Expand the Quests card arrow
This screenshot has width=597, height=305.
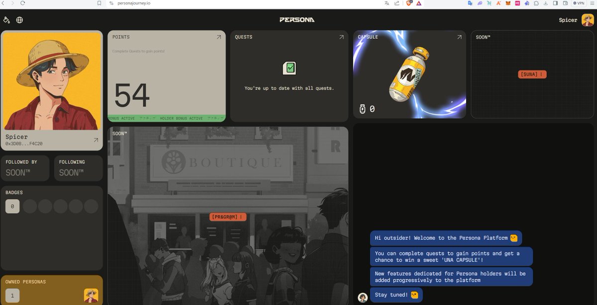coord(341,37)
